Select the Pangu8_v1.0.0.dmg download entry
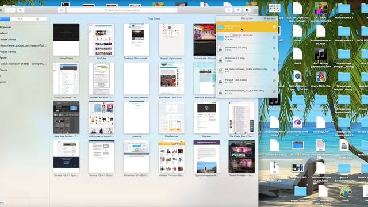 [247, 80]
